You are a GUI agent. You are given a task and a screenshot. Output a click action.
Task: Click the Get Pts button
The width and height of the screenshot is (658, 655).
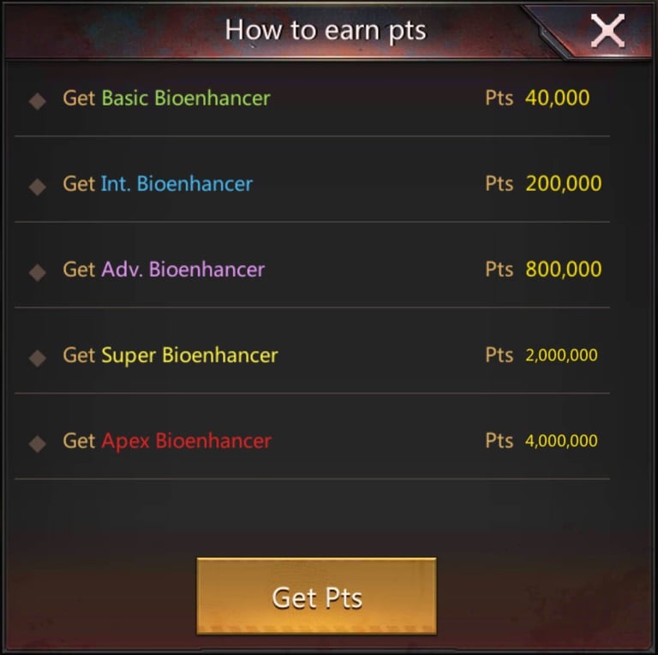[x=316, y=596]
